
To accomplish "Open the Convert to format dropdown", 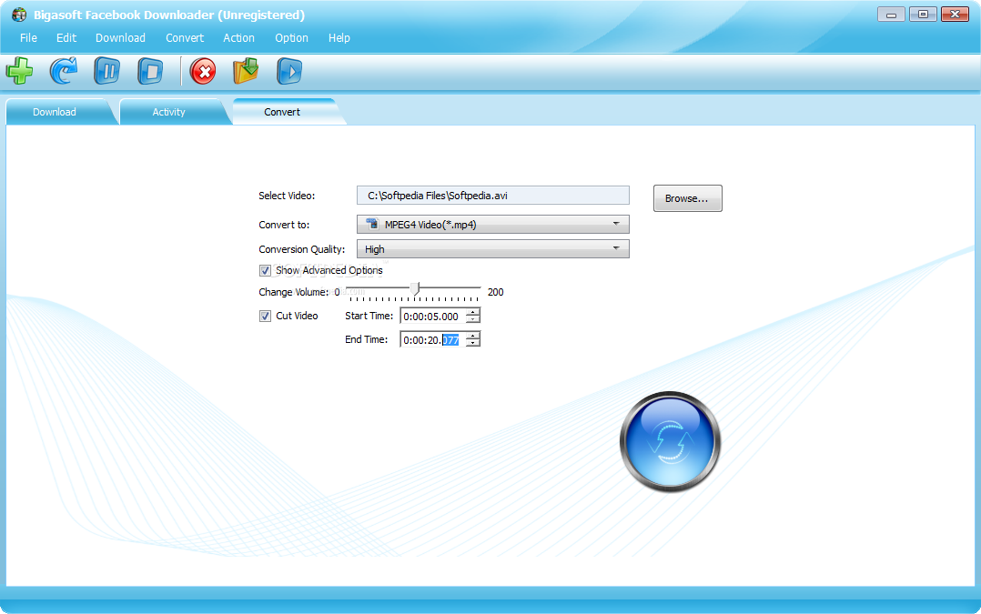I will click(x=493, y=225).
